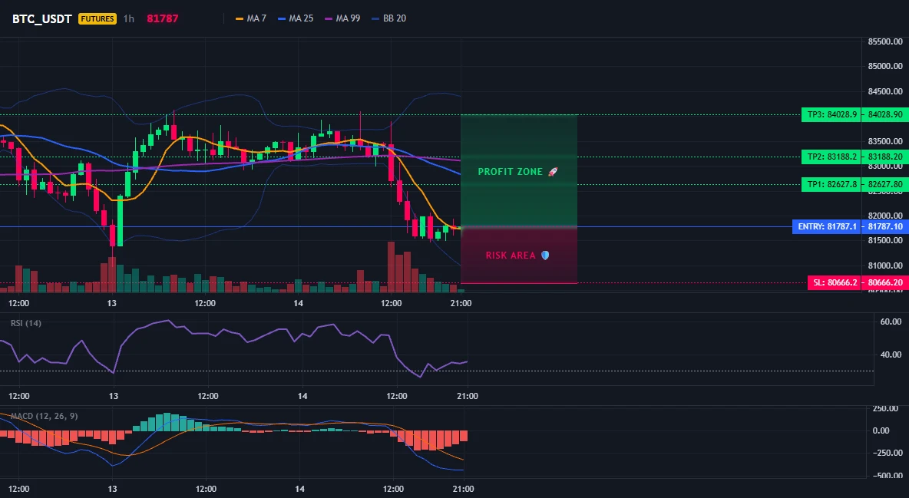
Task: Click the blue ENTRY: 81787.1 label
Action: point(827,226)
